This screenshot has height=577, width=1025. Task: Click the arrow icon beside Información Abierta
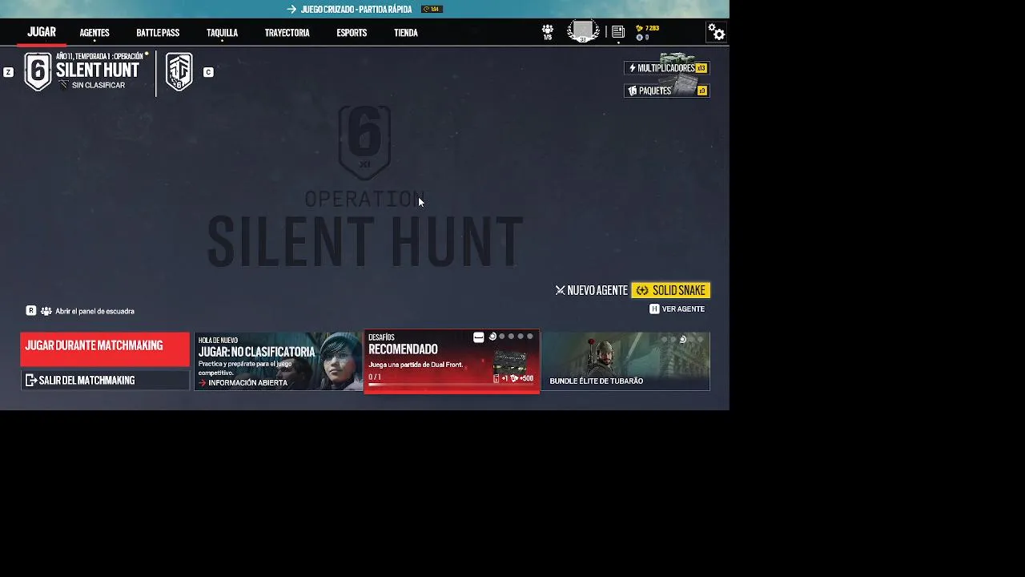click(x=202, y=383)
